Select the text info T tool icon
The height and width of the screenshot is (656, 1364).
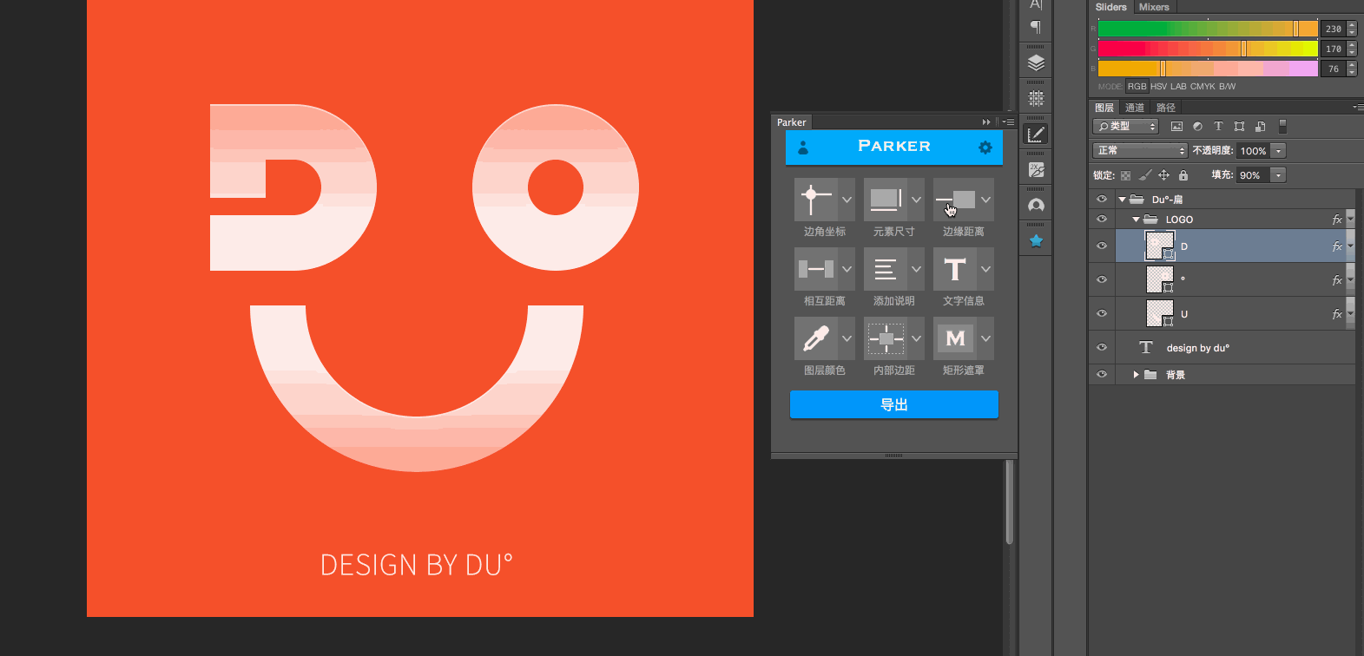(x=954, y=269)
